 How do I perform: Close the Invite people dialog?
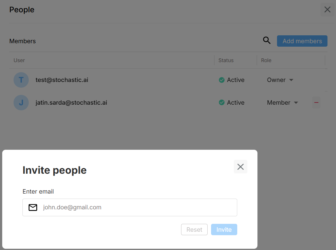click(240, 167)
